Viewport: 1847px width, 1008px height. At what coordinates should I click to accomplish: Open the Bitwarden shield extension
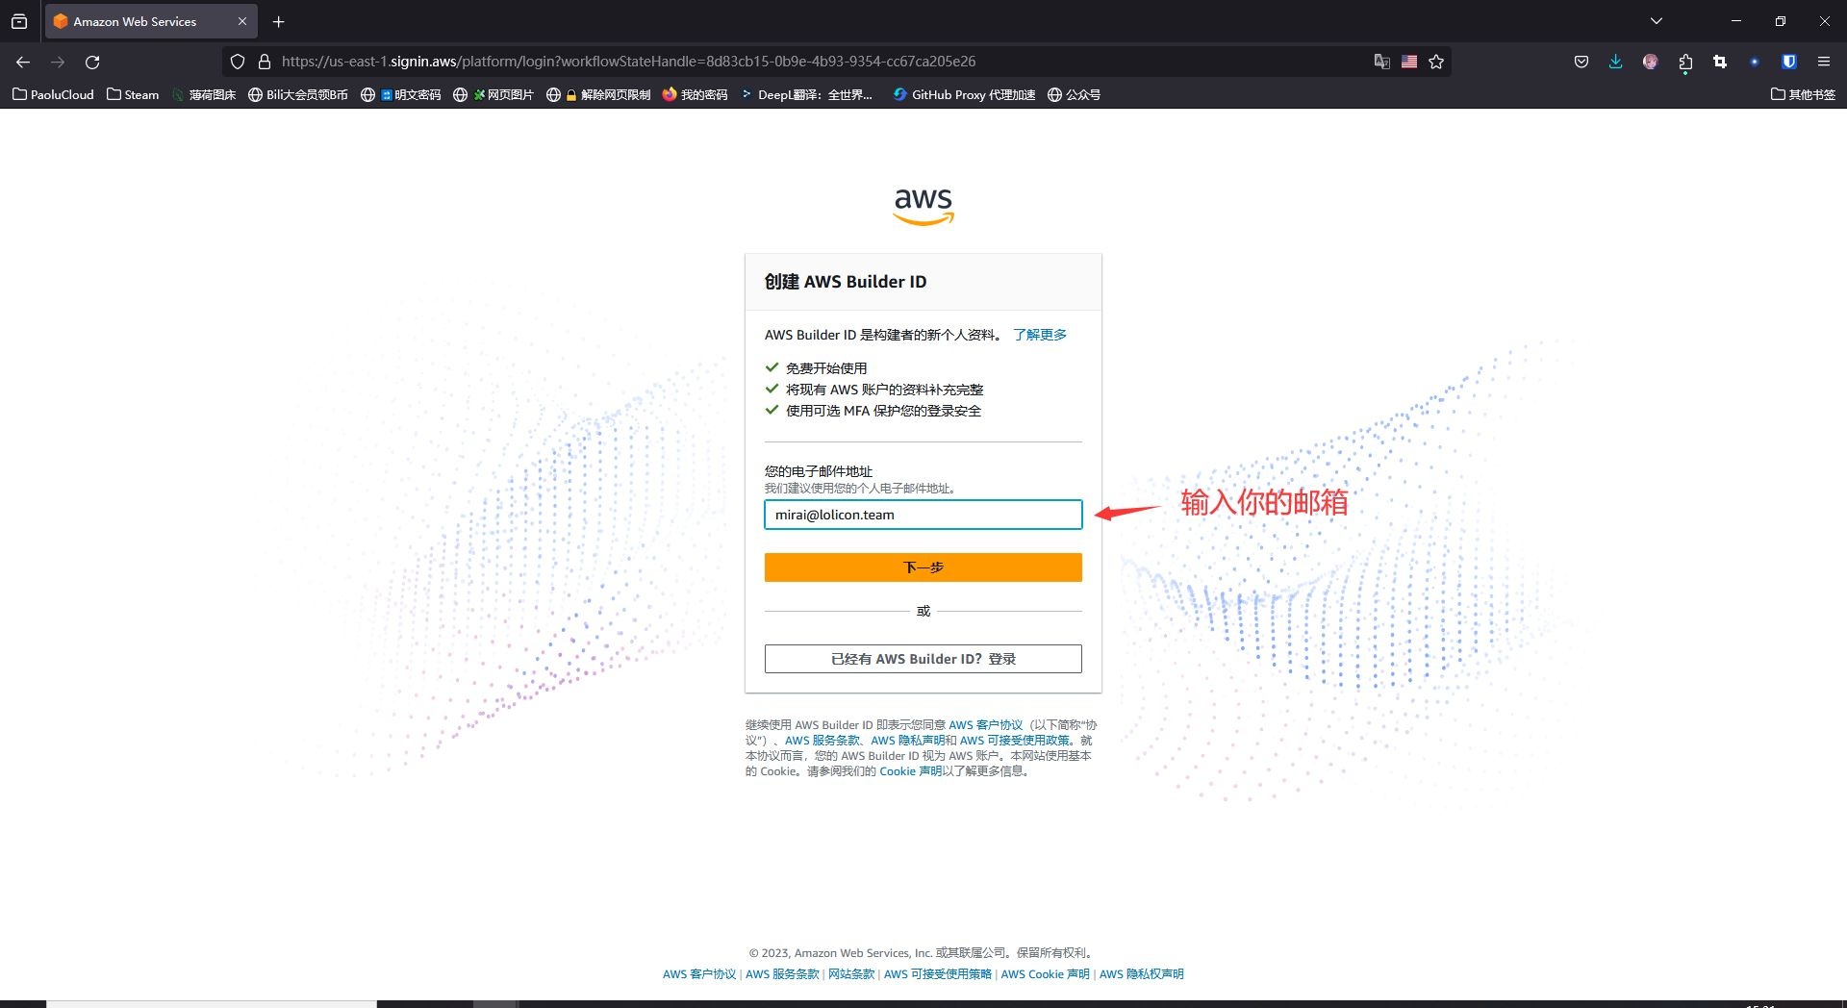[1789, 62]
